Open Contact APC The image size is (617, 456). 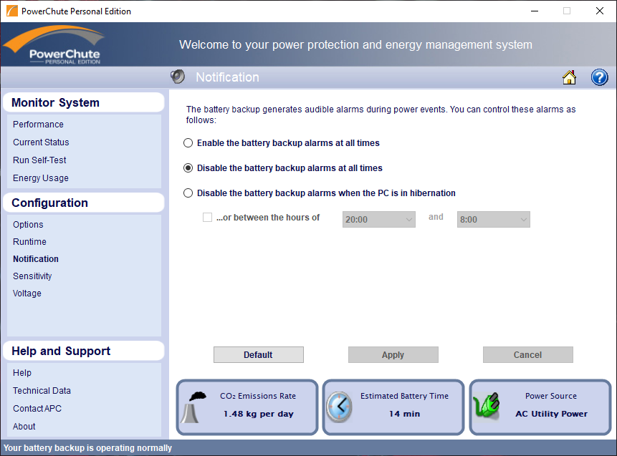coord(37,409)
